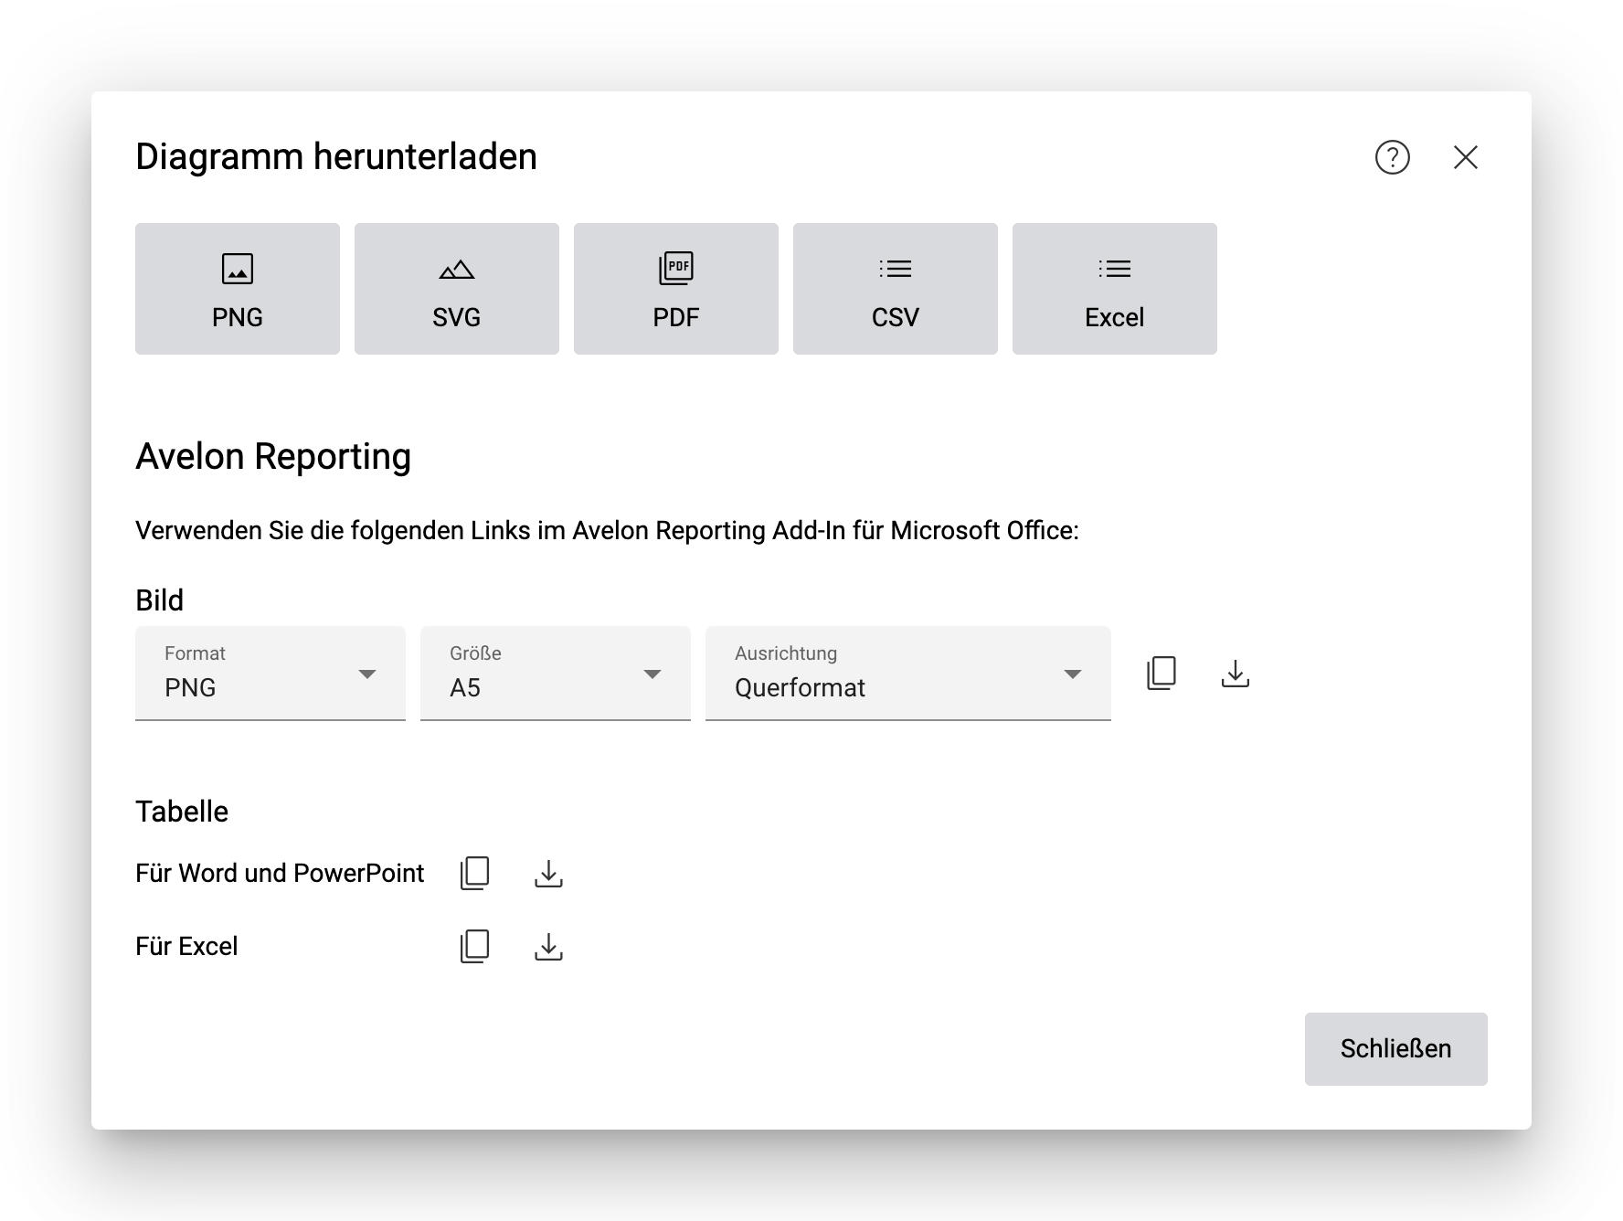Download the Bild link file

1235,674
